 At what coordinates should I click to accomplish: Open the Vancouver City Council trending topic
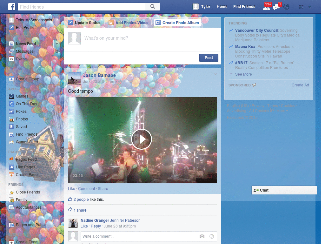click(x=256, y=30)
